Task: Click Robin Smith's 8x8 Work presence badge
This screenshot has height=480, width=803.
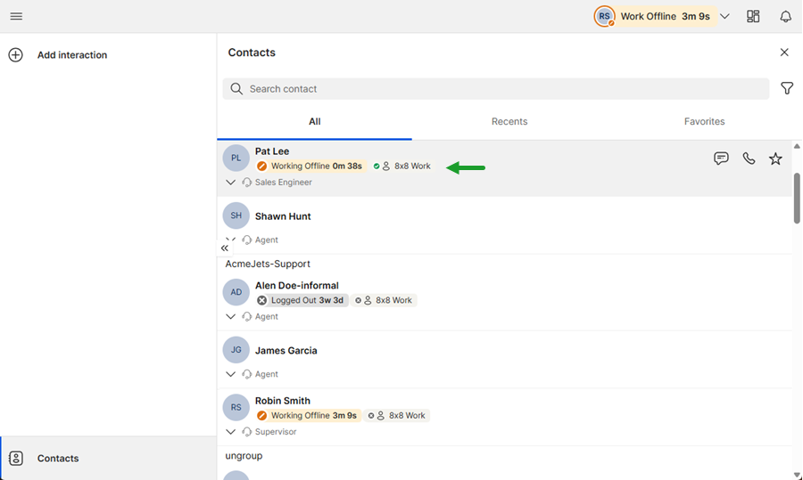Action: 397,416
